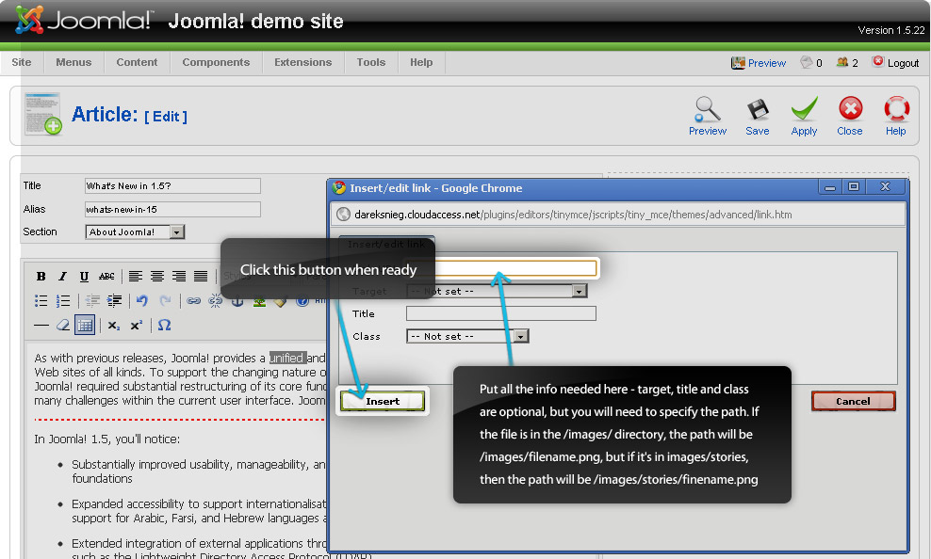Open the Content menu
This screenshot has width=931, height=559.
coord(138,62)
